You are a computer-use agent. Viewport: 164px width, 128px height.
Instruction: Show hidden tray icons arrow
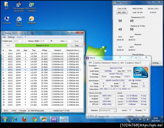(136, 120)
